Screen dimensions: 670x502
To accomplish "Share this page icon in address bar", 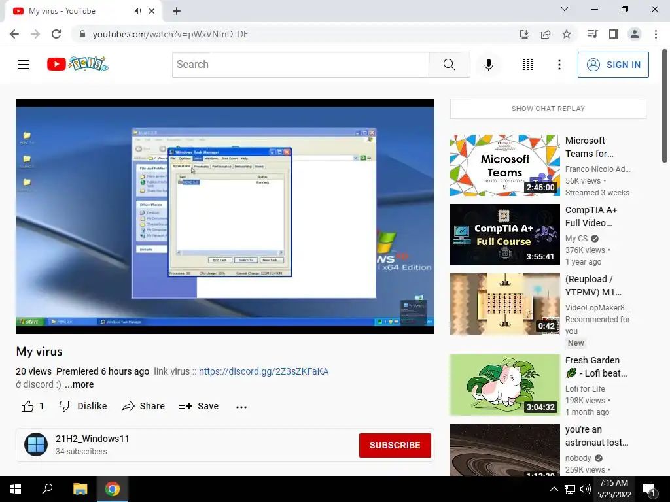I will point(545,34).
